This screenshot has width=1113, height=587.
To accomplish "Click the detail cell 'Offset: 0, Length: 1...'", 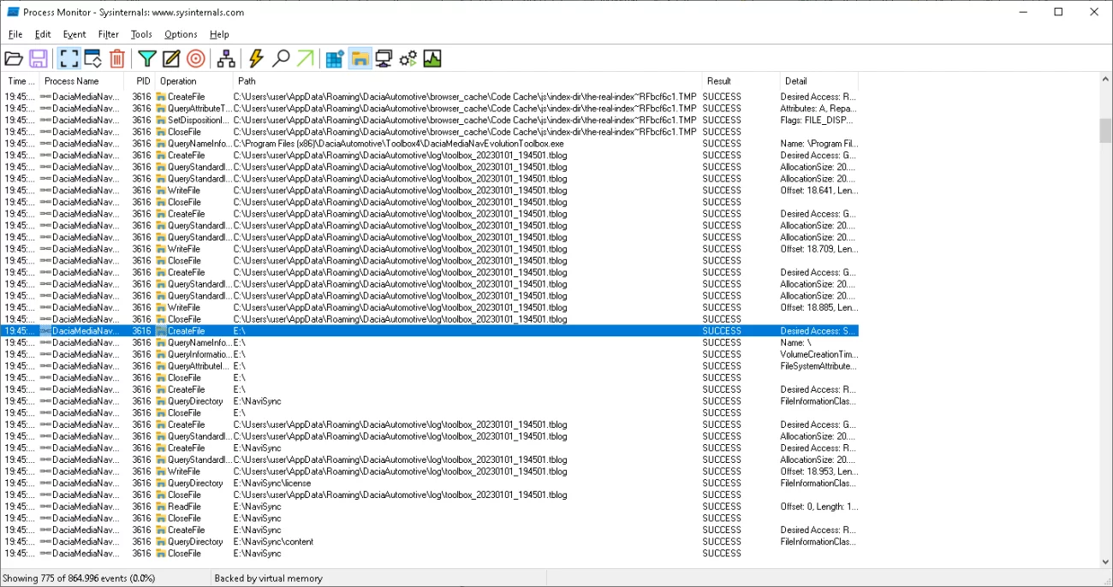I will click(x=818, y=507).
